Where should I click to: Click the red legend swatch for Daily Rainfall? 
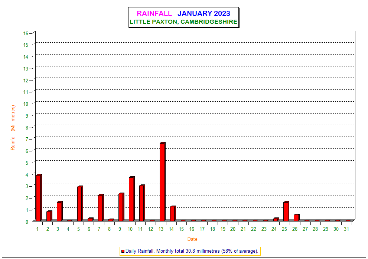point(123,251)
